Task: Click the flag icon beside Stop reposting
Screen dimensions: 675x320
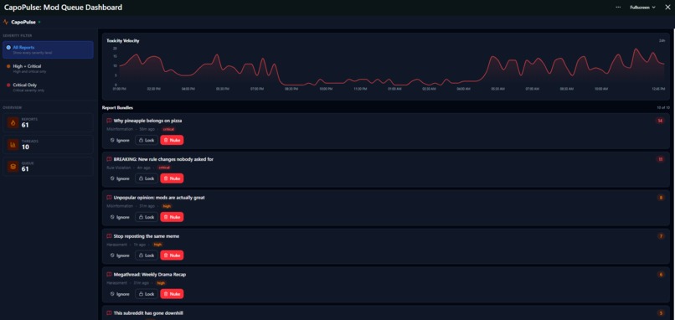Action: (109, 236)
